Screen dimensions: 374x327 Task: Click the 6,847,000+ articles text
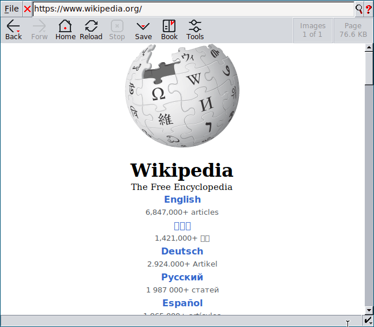(182, 212)
